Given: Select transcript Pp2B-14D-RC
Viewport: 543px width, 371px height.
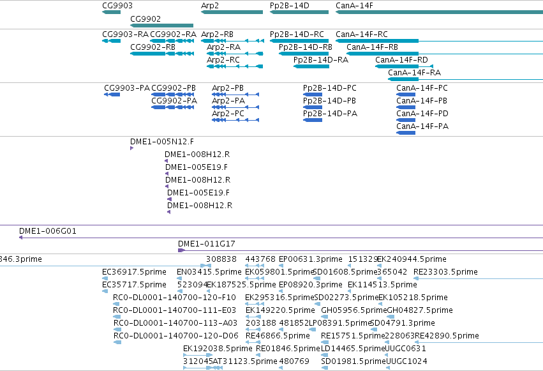Looking at the screenshot, I should coord(299,41).
